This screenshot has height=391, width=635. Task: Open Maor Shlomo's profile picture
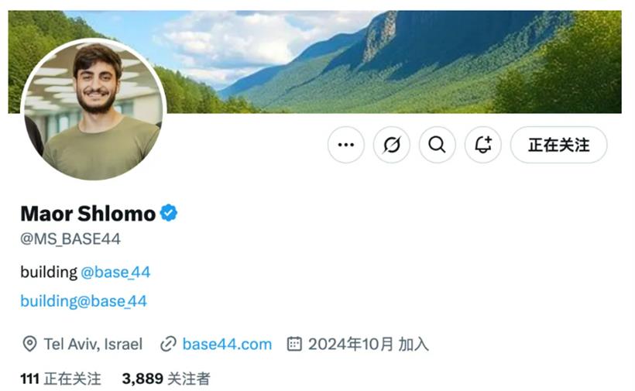[x=94, y=109]
